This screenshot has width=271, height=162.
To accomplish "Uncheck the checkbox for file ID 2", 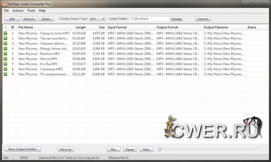I will click(5, 38).
